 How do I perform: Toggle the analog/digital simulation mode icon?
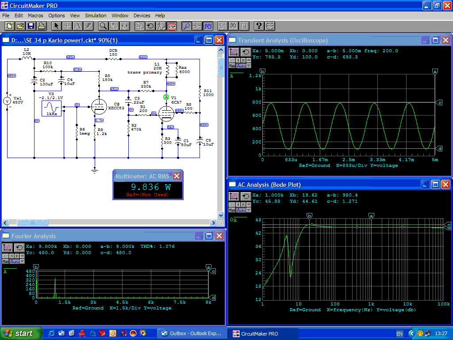point(139,26)
